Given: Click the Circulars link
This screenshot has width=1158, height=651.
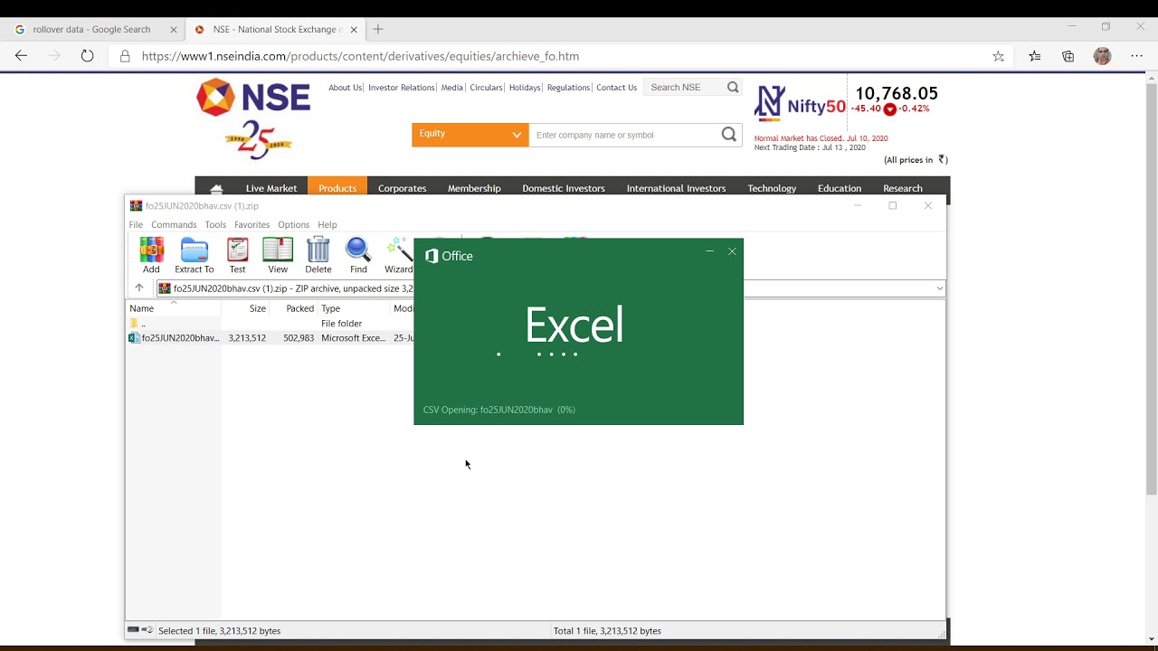Looking at the screenshot, I should pyautogui.click(x=486, y=88).
